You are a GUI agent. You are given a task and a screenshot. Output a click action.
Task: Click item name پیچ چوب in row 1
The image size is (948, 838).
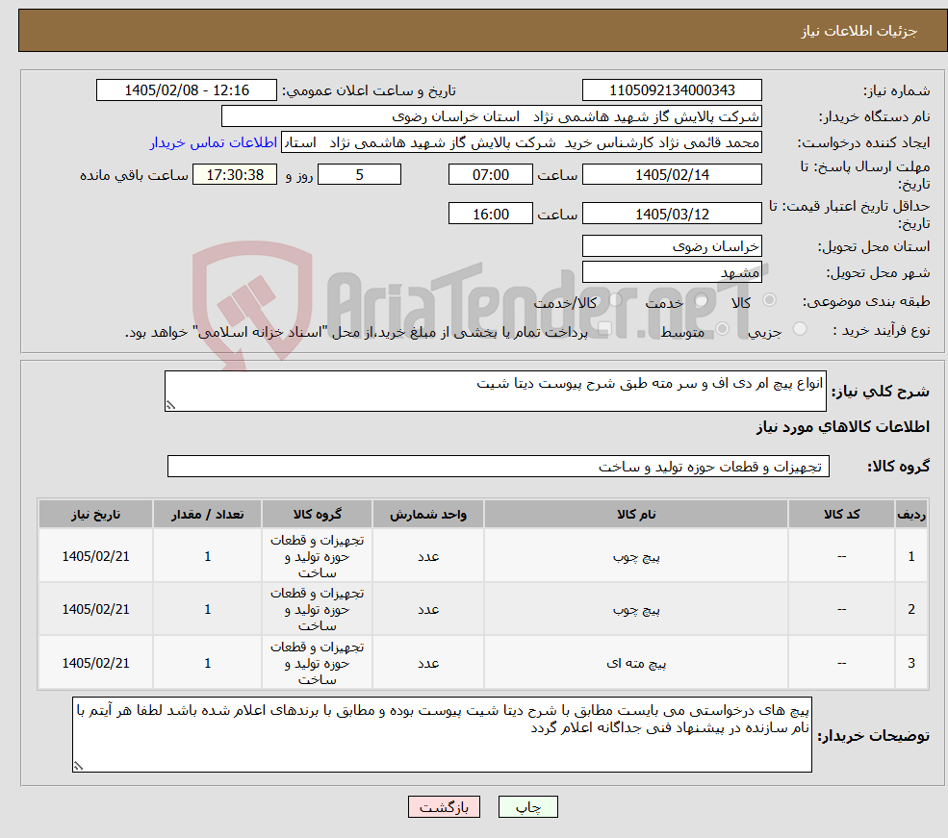636,557
